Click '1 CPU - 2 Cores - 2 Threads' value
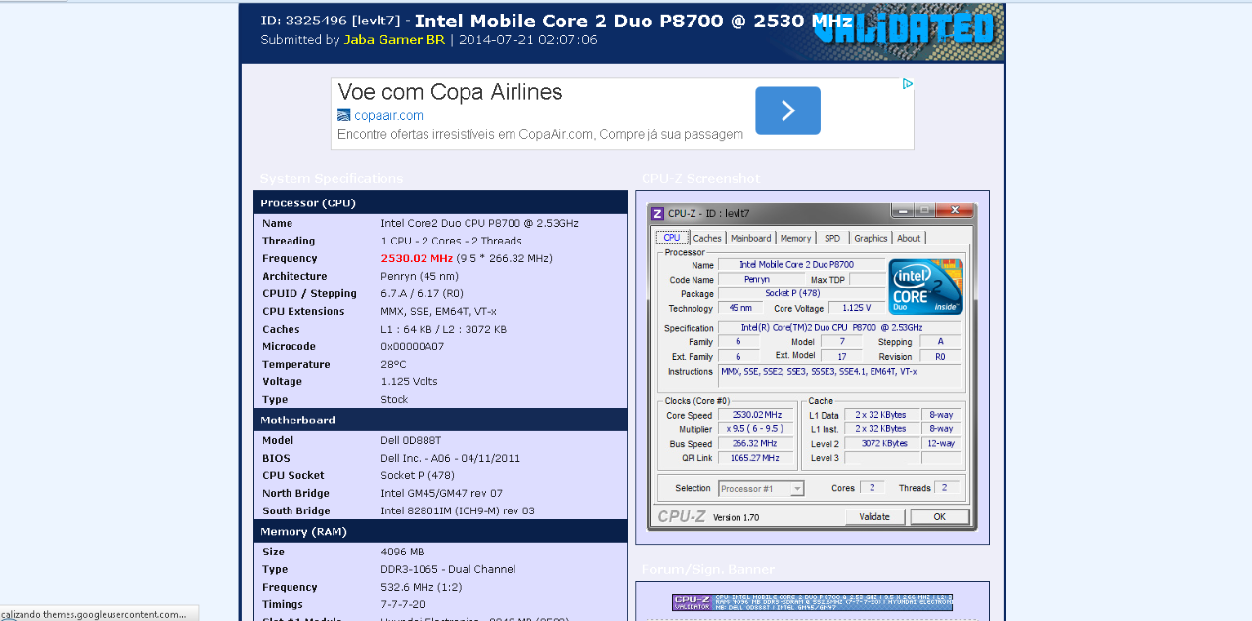 coord(451,241)
